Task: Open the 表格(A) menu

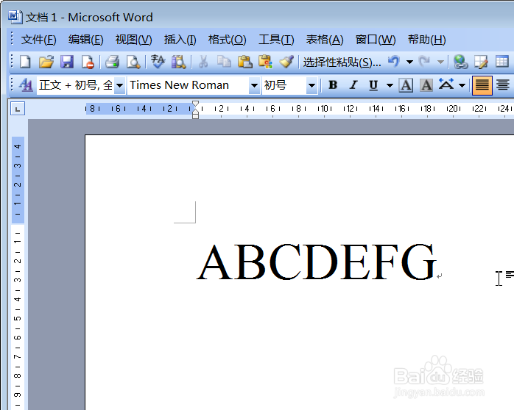Action: pos(325,40)
